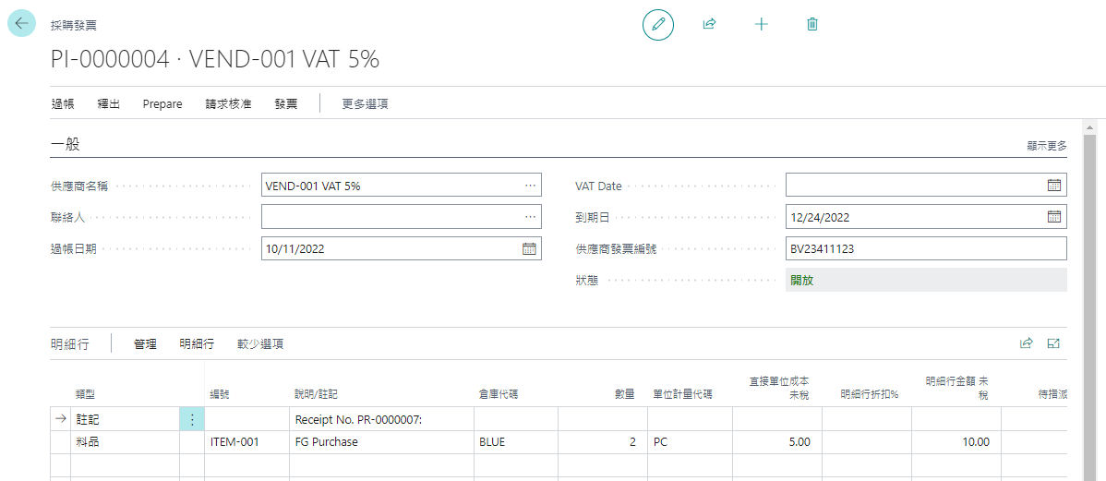The height and width of the screenshot is (481, 1106).
Task: Click 顯示更多 link in 一般 section
Action: pos(1047,146)
